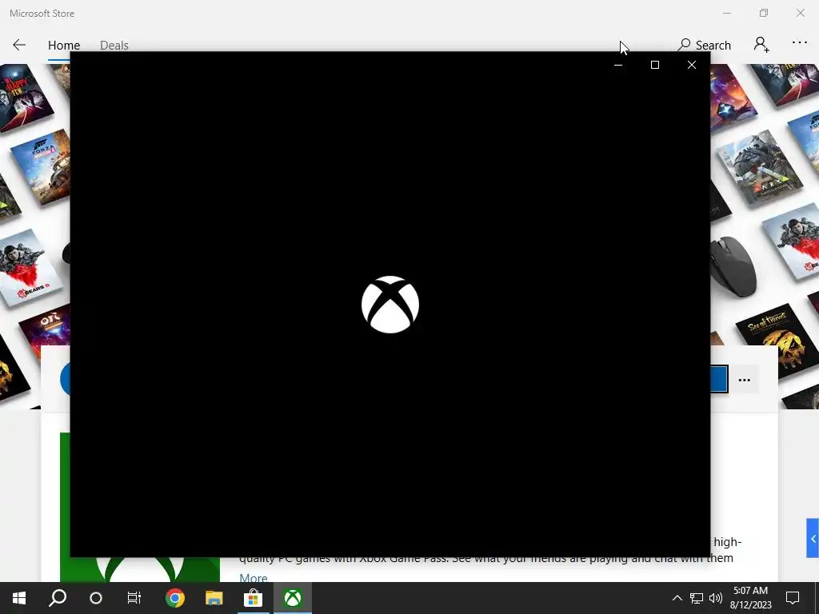Screen dimensions: 819x614
Task: Select the Forza Horizon 4 game cover
Action: (42, 166)
